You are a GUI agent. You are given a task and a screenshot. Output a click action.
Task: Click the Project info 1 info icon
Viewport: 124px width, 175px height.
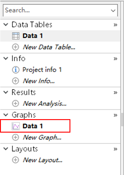(16, 70)
